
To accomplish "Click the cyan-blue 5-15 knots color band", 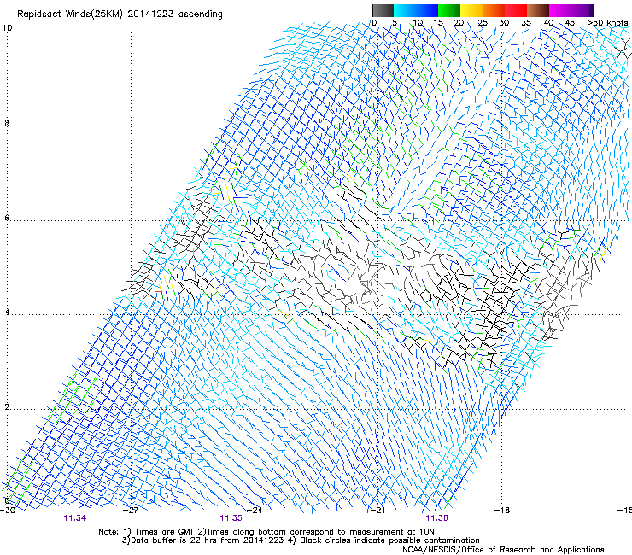I will [x=416, y=10].
